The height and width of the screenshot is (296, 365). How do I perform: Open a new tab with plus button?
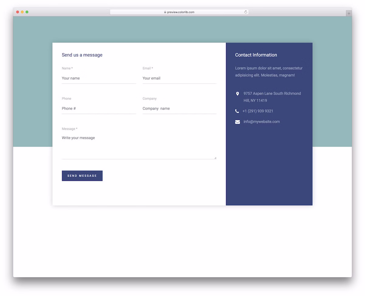[x=349, y=13]
